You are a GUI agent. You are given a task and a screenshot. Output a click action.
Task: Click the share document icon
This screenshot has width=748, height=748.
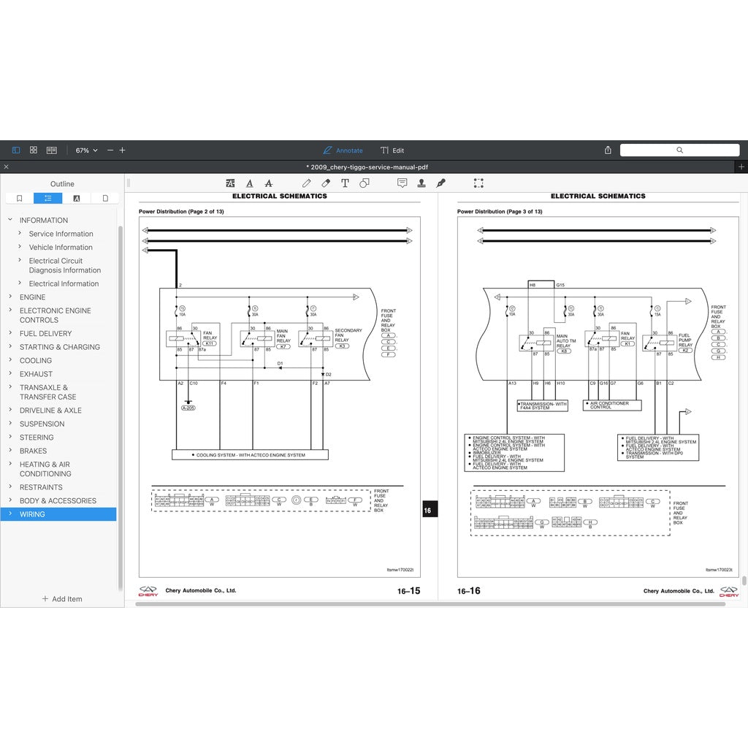(608, 150)
